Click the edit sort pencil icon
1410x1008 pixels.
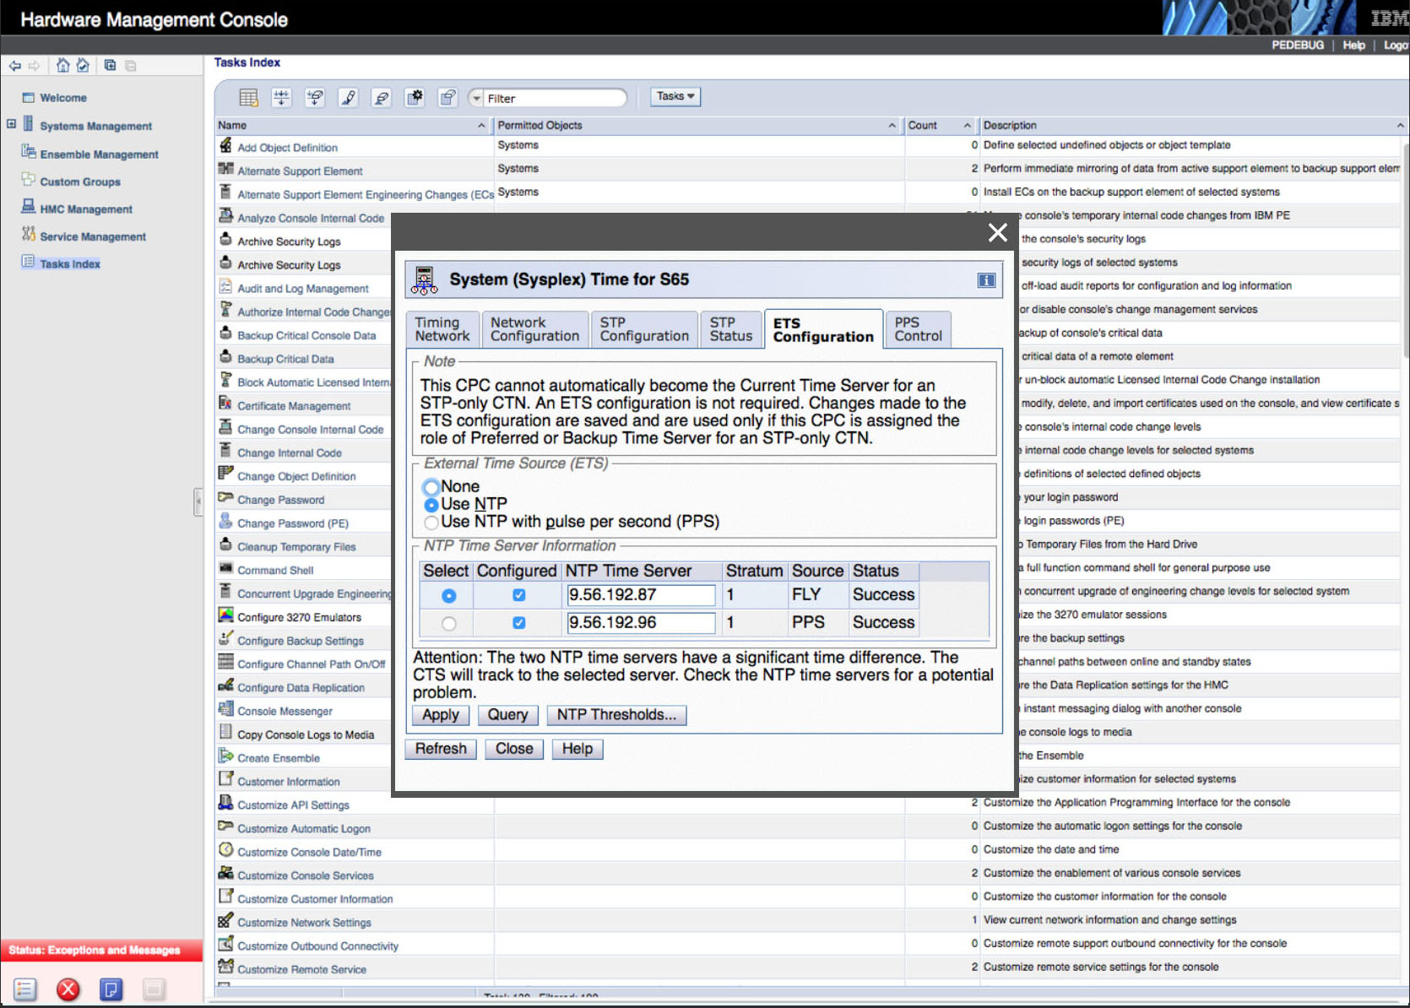(x=348, y=98)
